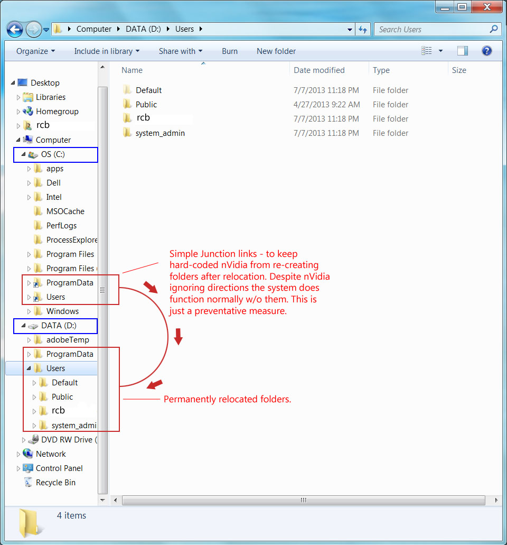Open Help with the question mark icon
Image resolution: width=507 pixels, height=545 pixels.
(486, 51)
